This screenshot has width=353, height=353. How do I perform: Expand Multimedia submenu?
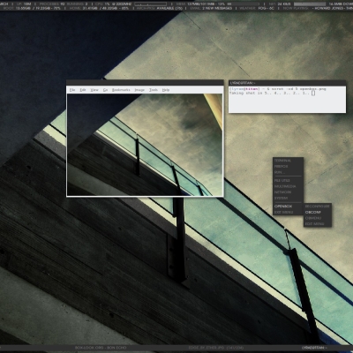click(x=288, y=186)
